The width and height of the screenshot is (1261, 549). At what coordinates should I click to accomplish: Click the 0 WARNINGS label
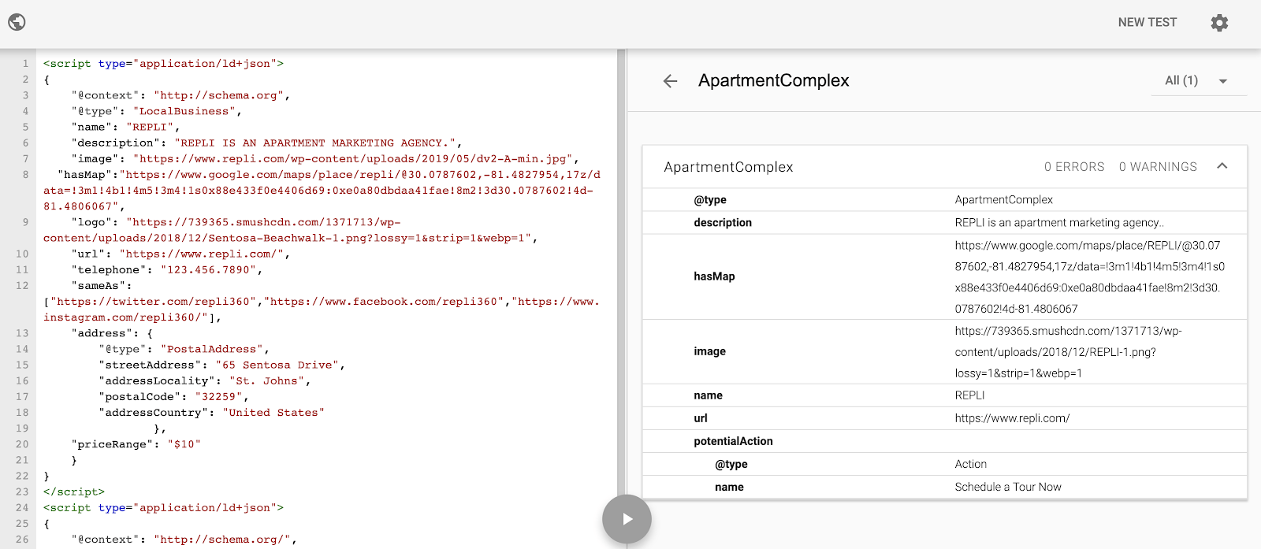click(x=1158, y=167)
